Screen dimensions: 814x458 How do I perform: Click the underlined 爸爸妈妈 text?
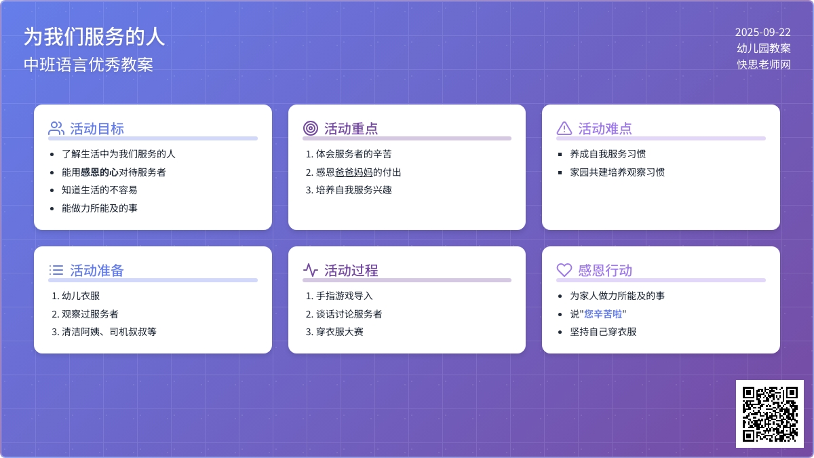click(x=354, y=172)
